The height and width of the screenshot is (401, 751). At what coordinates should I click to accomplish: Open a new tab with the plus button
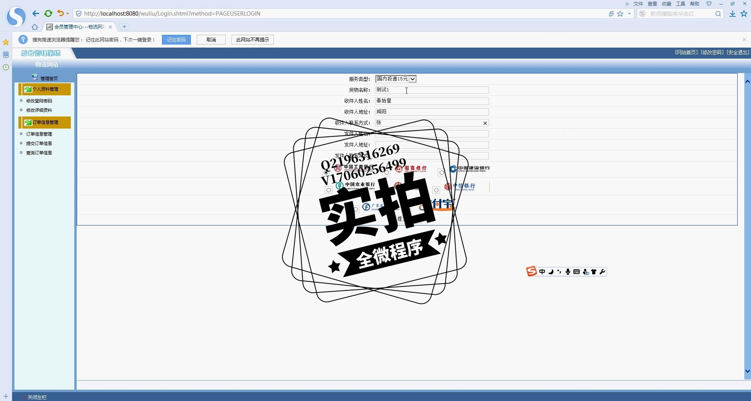124,27
